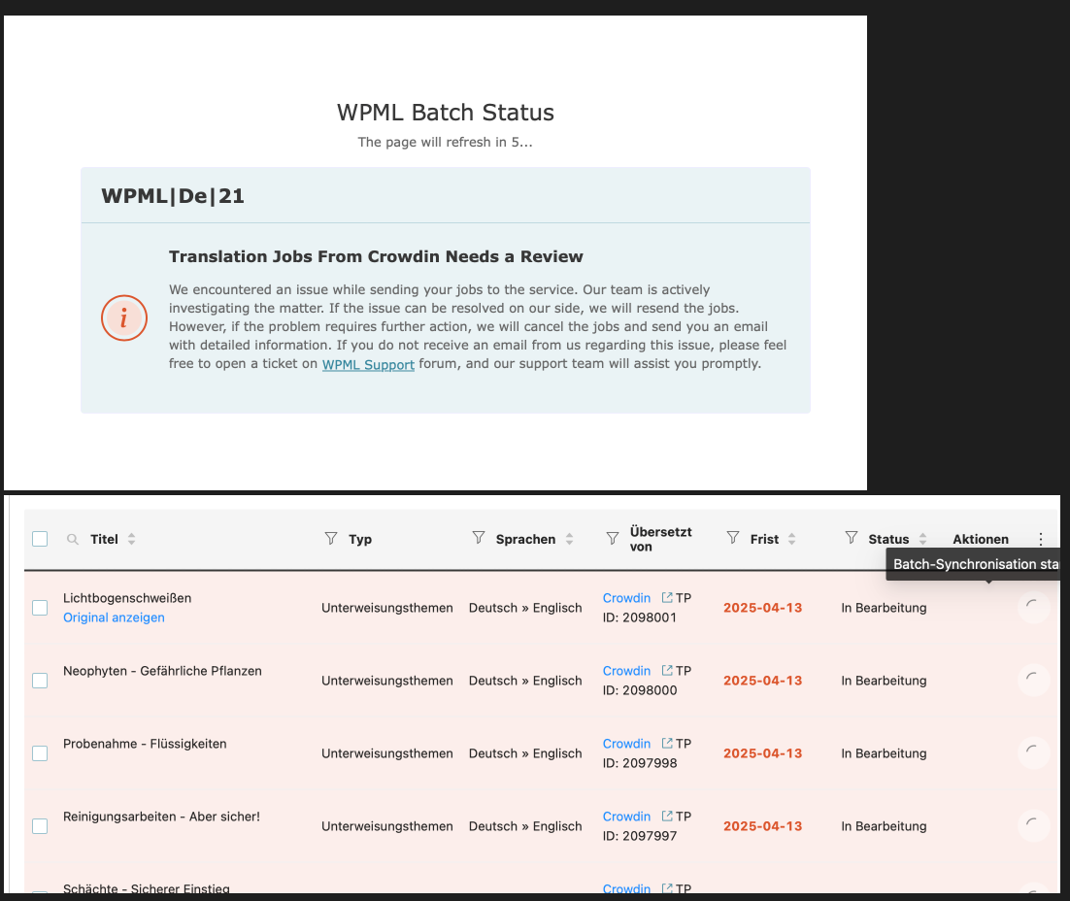Image resolution: width=1070 pixels, height=901 pixels.
Task: Open Crowdin link for job ID 2097997
Action: (626, 817)
